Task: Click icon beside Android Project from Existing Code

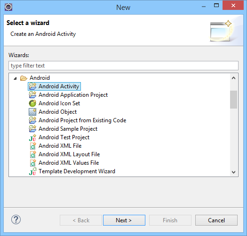Action: [x=32, y=120]
